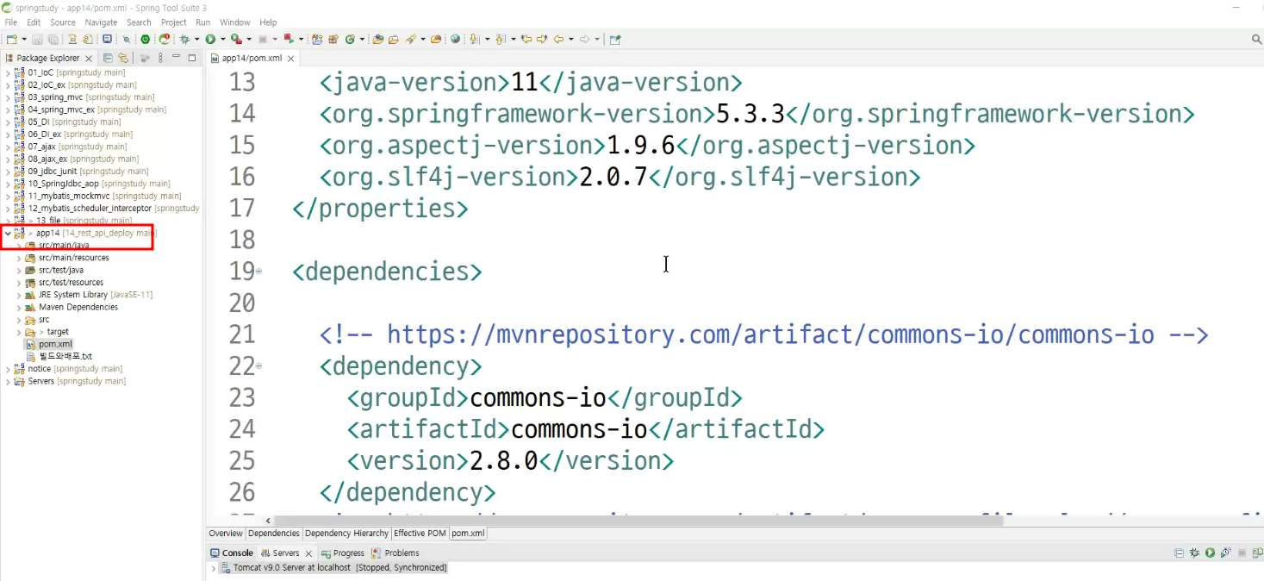Open the Debug button dropdown arrow

[x=197, y=40]
